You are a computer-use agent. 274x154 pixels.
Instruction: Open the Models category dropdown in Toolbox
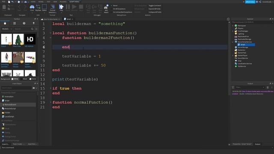[x=7, y=29]
